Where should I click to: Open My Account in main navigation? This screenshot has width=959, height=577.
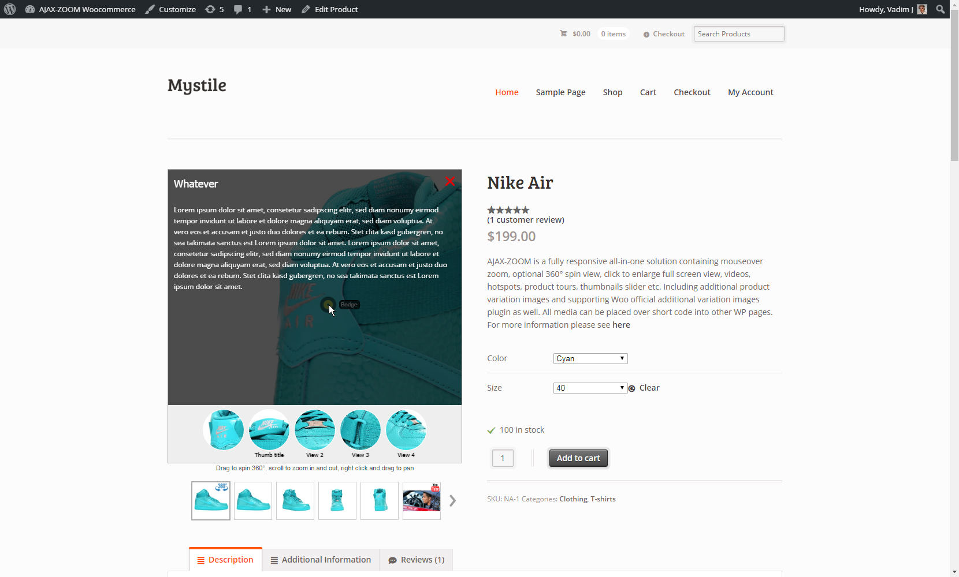pyautogui.click(x=750, y=92)
